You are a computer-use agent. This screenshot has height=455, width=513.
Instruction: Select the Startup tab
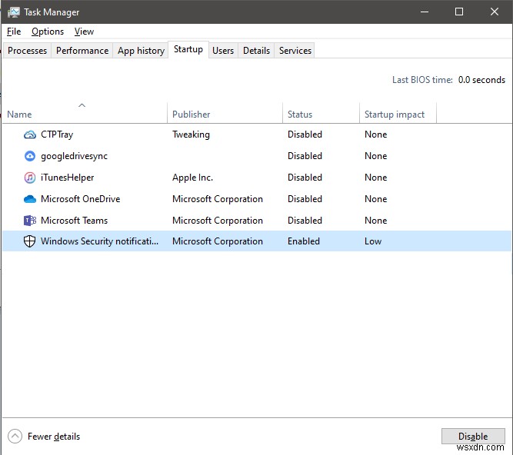click(x=188, y=49)
